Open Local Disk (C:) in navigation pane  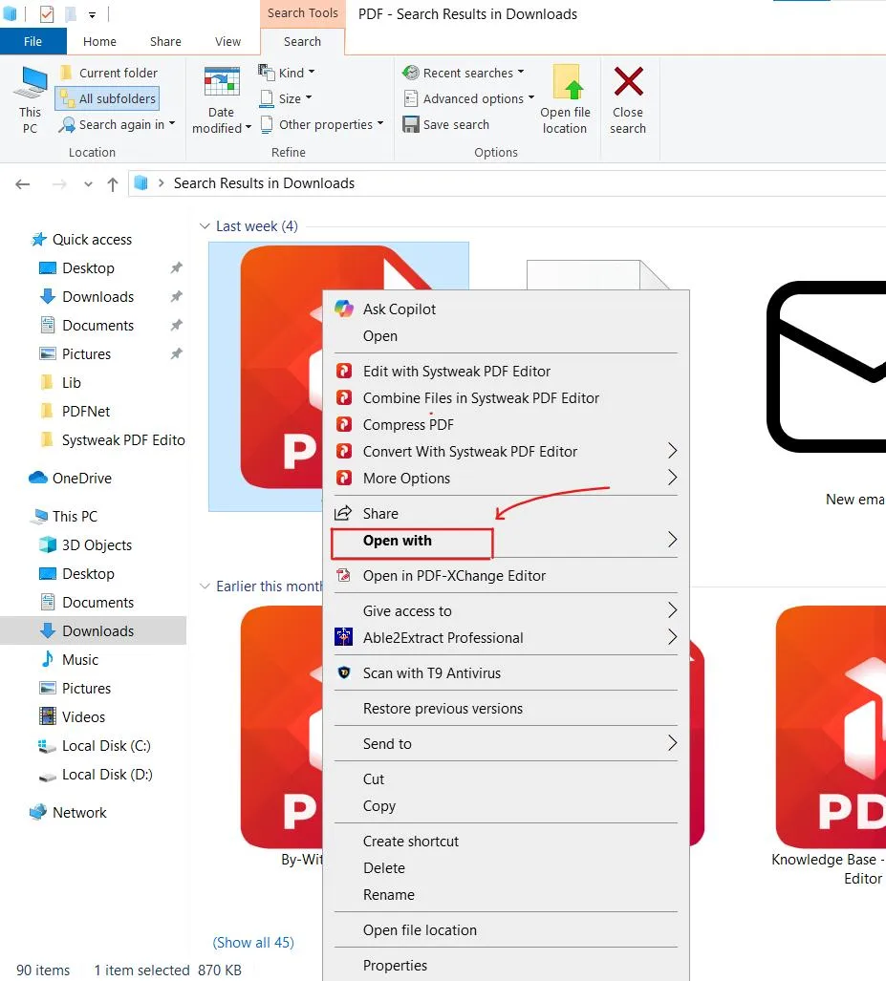[x=106, y=746]
